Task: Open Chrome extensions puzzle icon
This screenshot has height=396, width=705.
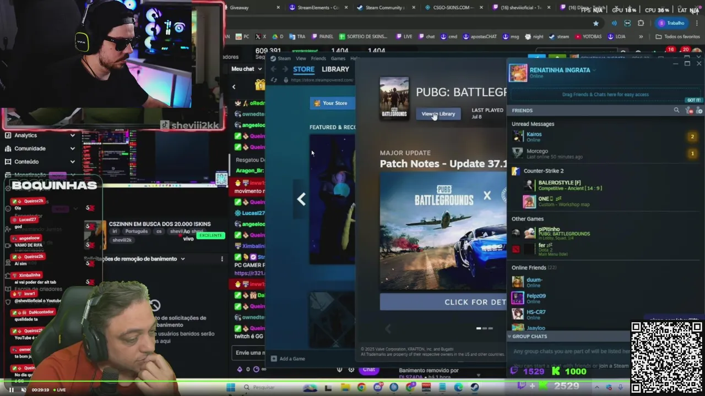Action: (641, 23)
